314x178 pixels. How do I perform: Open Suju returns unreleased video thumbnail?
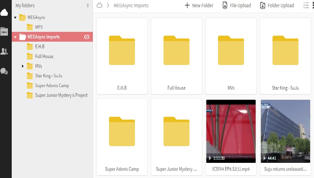point(285,131)
